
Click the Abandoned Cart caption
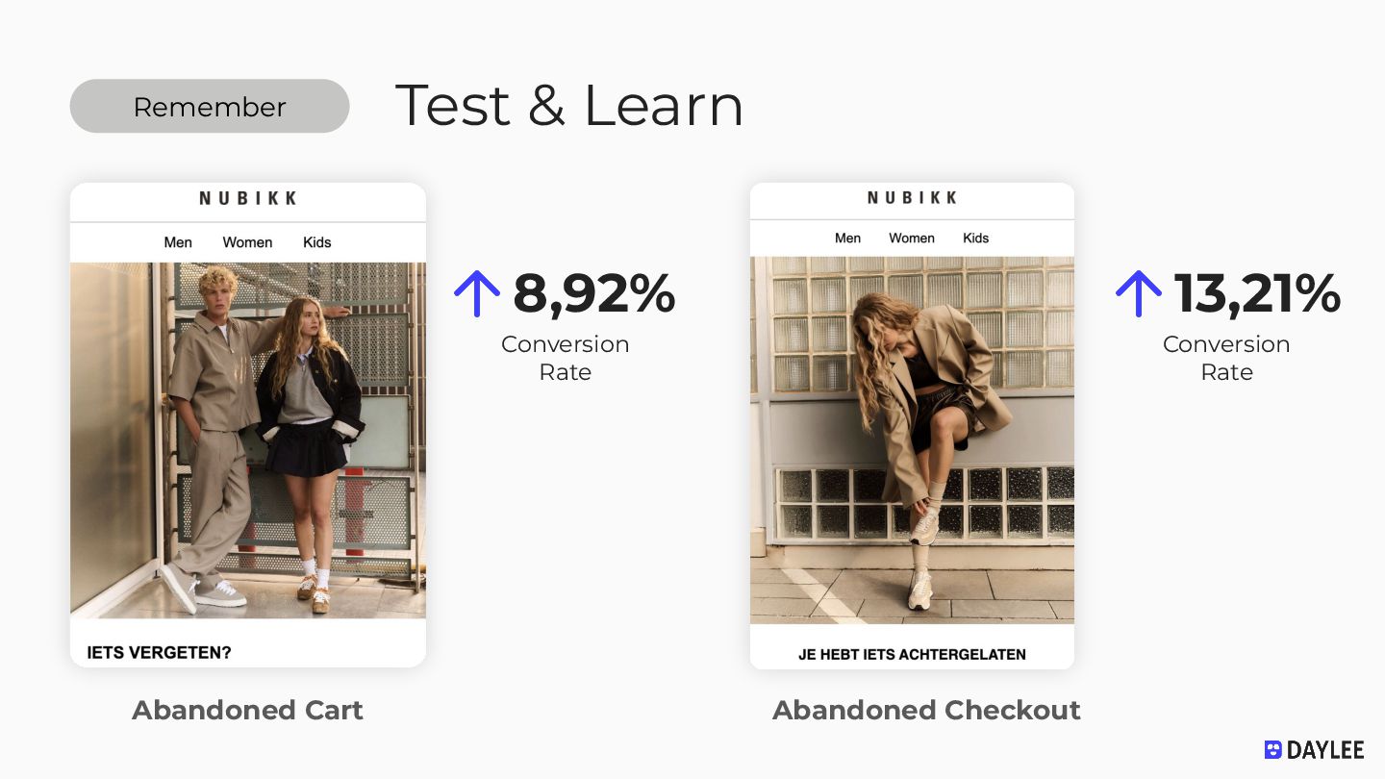click(x=247, y=710)
